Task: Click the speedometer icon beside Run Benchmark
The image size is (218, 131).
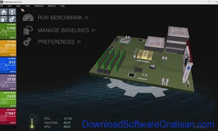Action: pyautogui.click(x=28, y=18)
